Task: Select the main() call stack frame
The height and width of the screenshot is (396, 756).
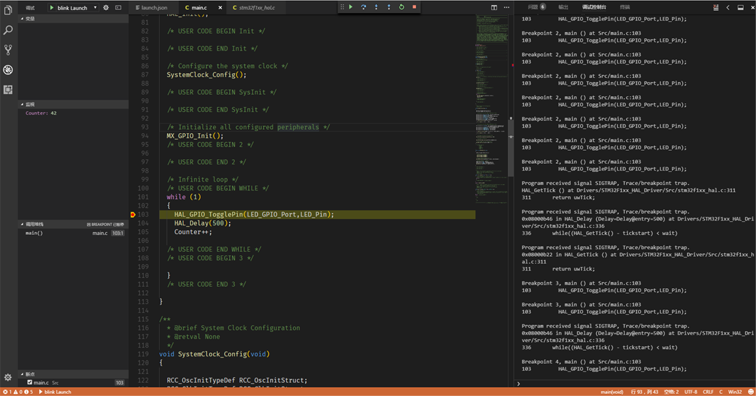Action: pos(73,234)
